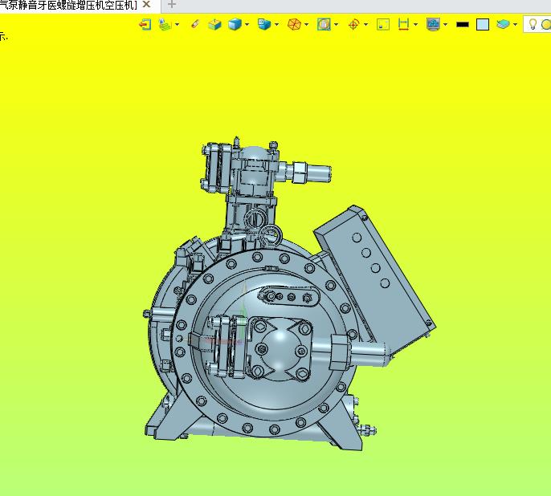The image size is (551, 496).
Task: Click the red crosshair target icon
Action: (x=354, y=25)
